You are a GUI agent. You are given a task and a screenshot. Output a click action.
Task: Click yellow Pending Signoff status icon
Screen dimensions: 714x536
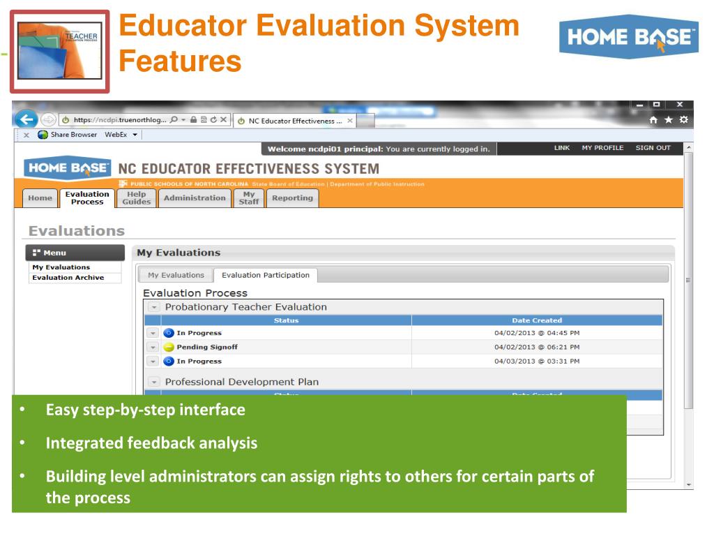(169, 348)
